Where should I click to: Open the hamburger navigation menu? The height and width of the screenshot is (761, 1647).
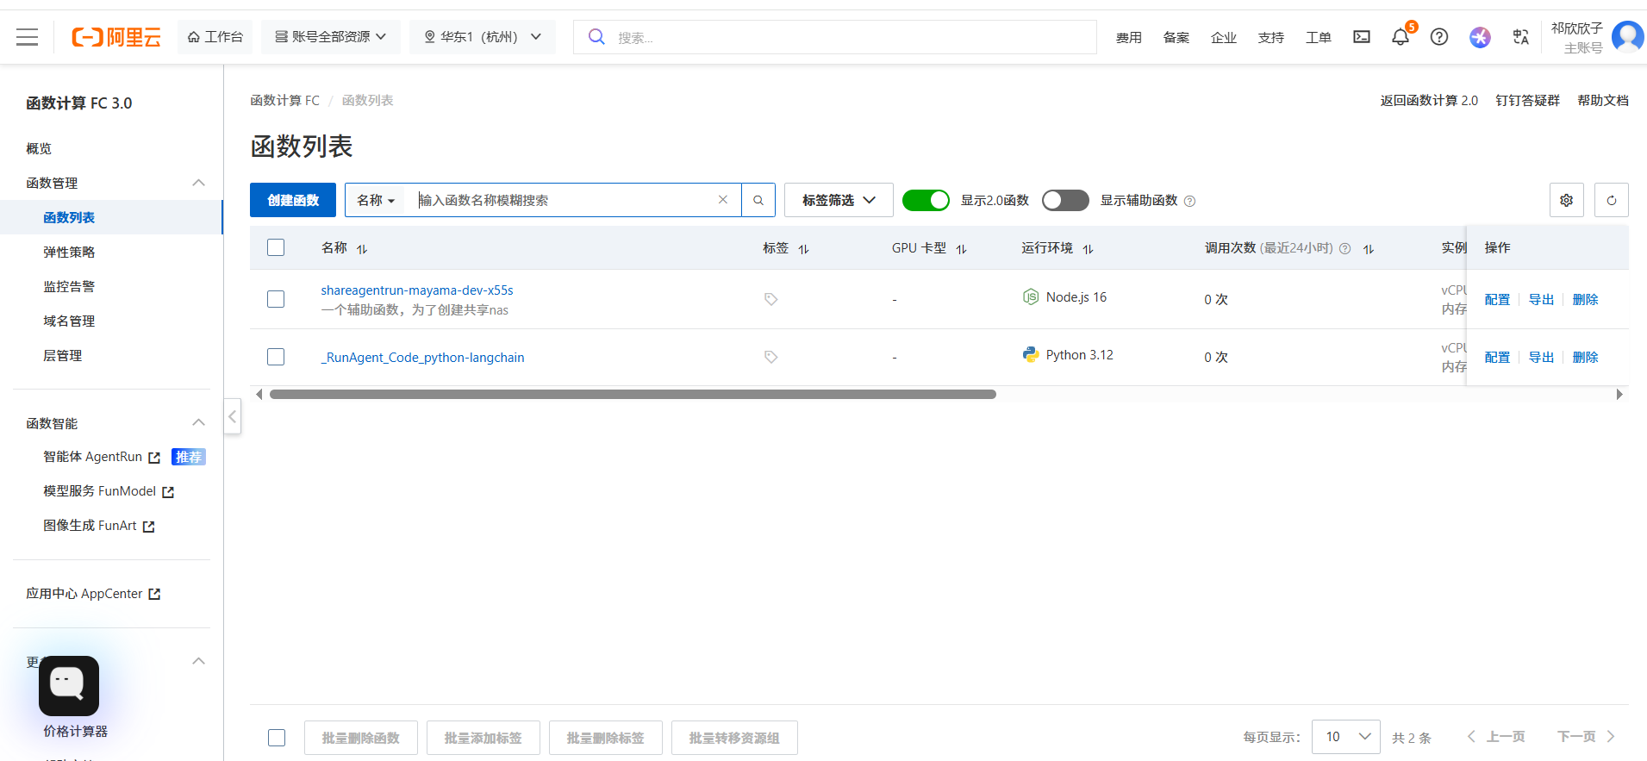point(28,37)
